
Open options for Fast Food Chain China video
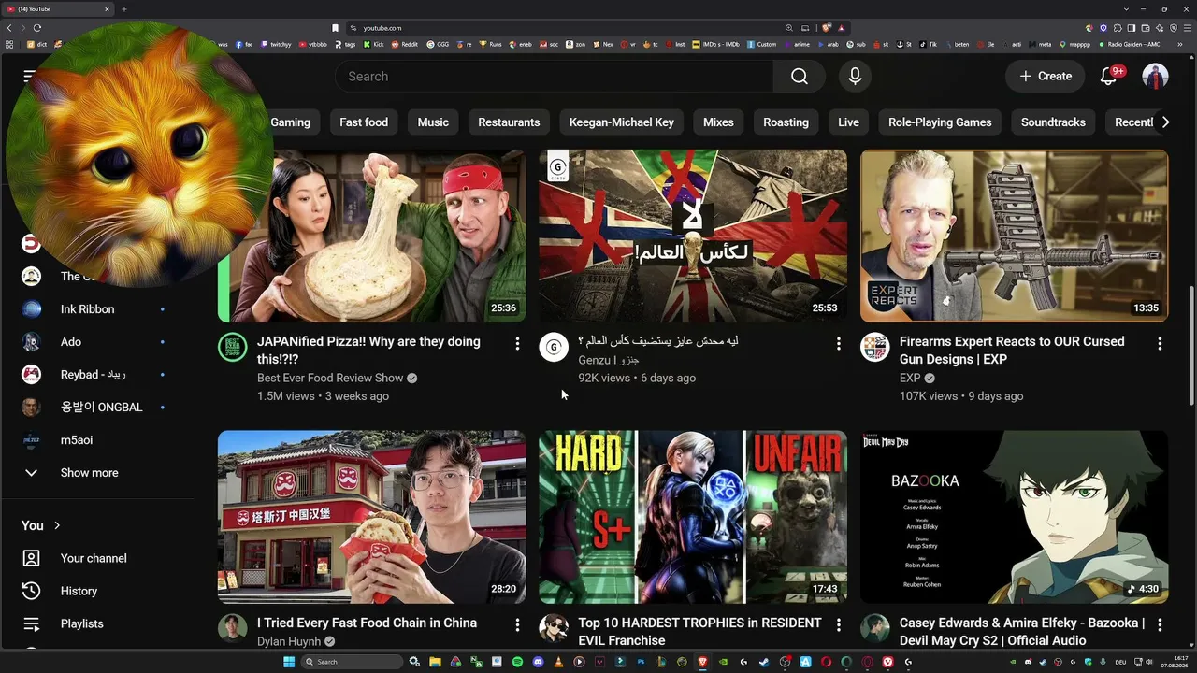coord(517,624)
